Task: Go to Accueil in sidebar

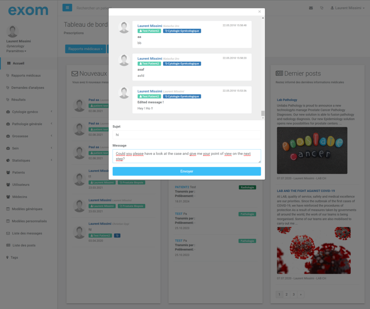Action: 18,63
